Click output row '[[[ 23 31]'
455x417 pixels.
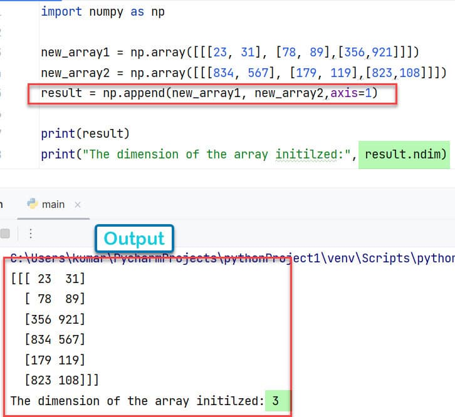pos(48,279)
